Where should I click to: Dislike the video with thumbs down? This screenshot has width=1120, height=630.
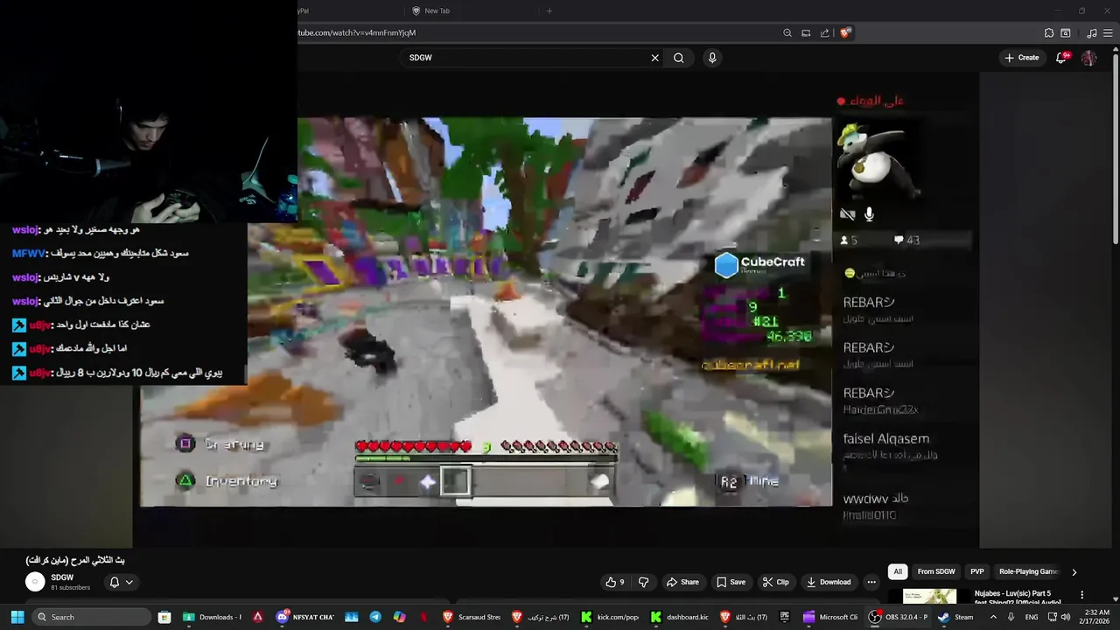(x=644, y=582)
